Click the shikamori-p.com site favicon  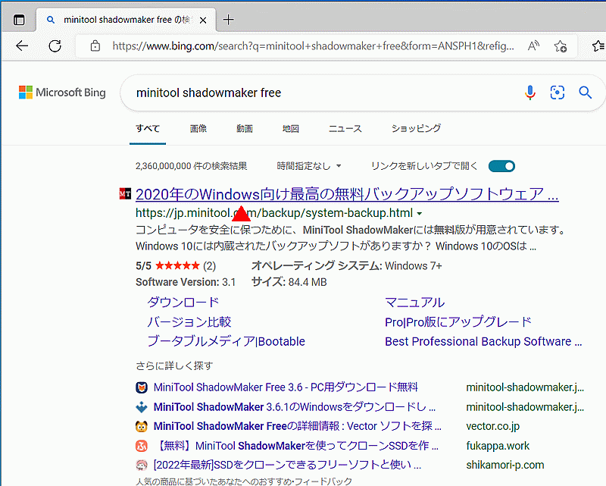pos(142,465)
